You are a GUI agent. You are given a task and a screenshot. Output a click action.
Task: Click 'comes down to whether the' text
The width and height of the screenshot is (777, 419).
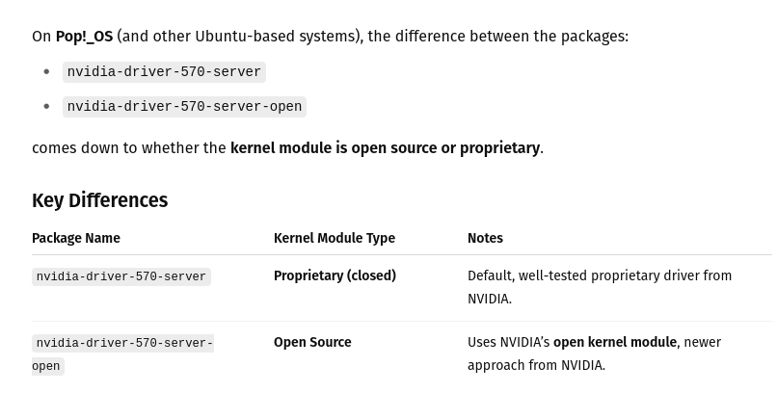pyautogui.click(x=129, y=148)
